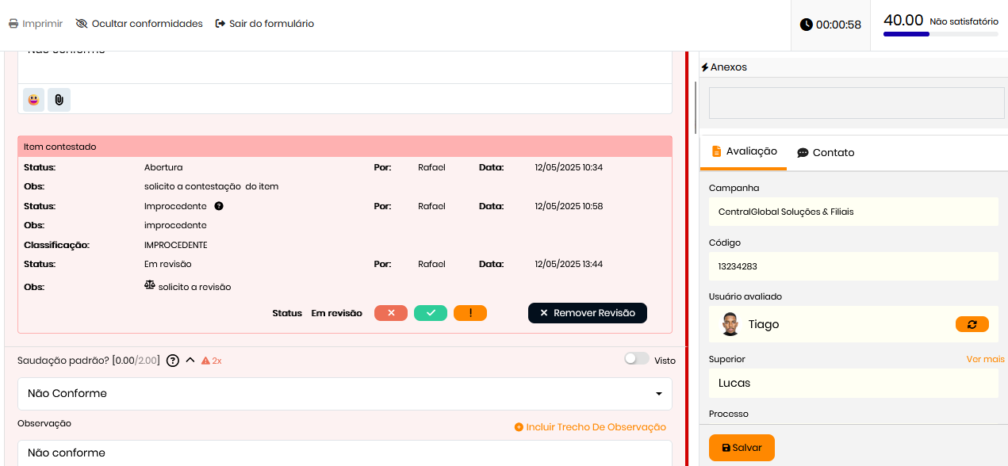Click the score progress bar
This screenshot has height=466, width=1008.
coord(940,34)
